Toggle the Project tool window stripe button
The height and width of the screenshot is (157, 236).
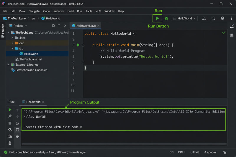point(3,31)
